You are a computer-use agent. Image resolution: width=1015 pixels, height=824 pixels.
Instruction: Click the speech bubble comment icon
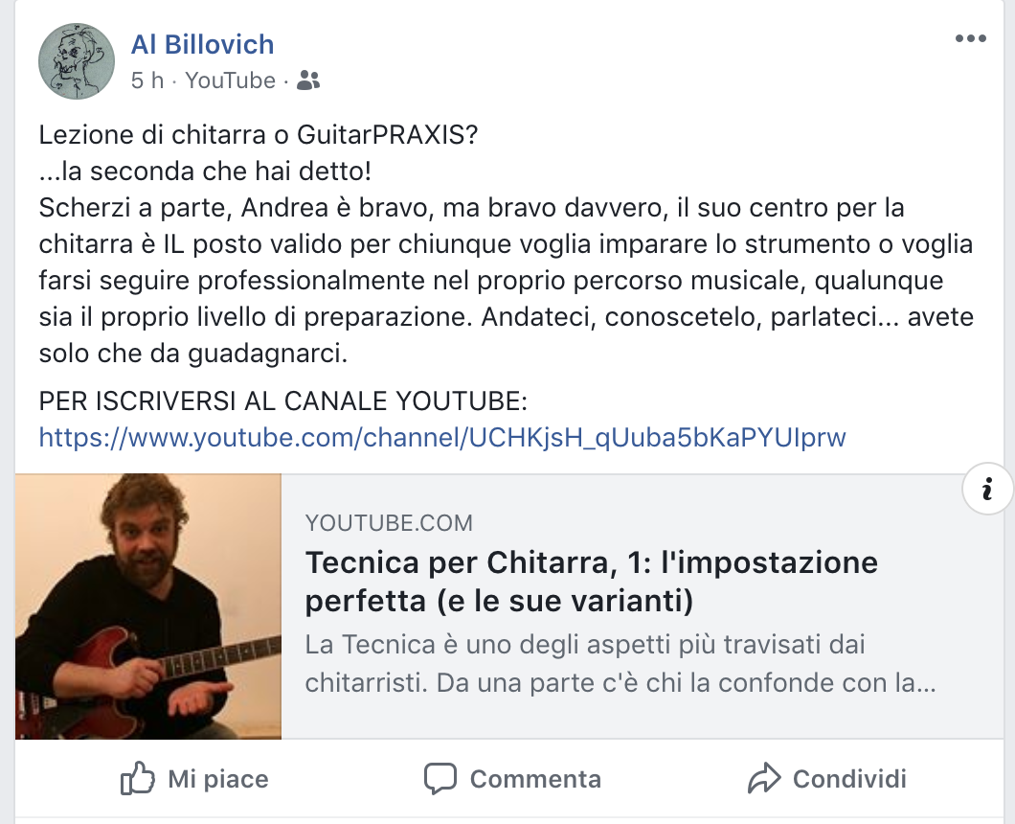pyautogui.click(x=440, y=779)
